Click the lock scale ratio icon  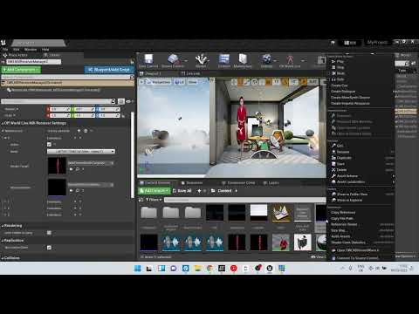[123, 116]
